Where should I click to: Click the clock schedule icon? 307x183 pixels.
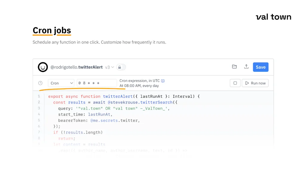[40, 83]
